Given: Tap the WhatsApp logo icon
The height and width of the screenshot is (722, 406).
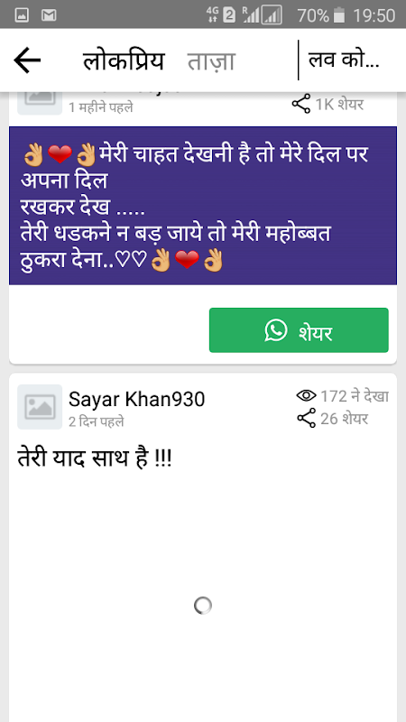Looking at the screenshot, I should click(276, 330).
